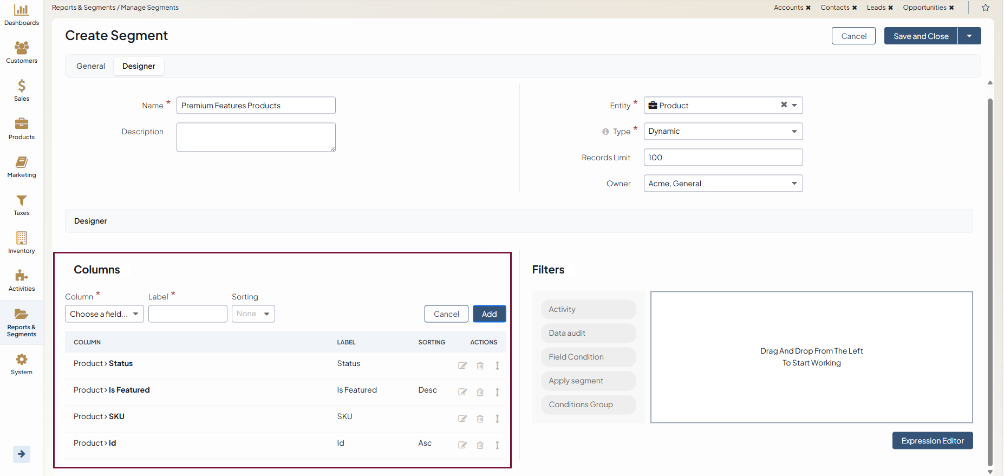Expand the sidebar with the arrow button
The width and height of the screenshot is (1004, 476).
(22, 454)
